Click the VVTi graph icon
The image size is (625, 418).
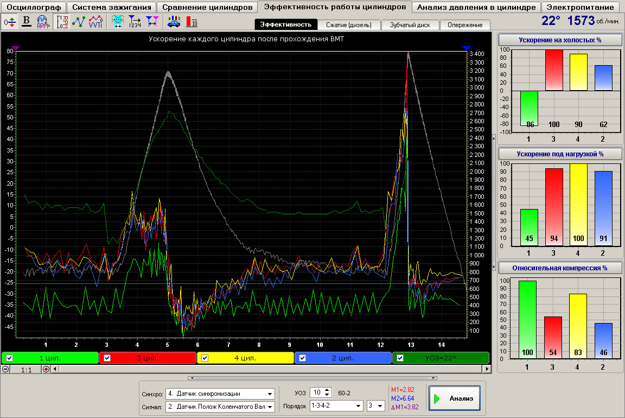[x=95, y=22]
